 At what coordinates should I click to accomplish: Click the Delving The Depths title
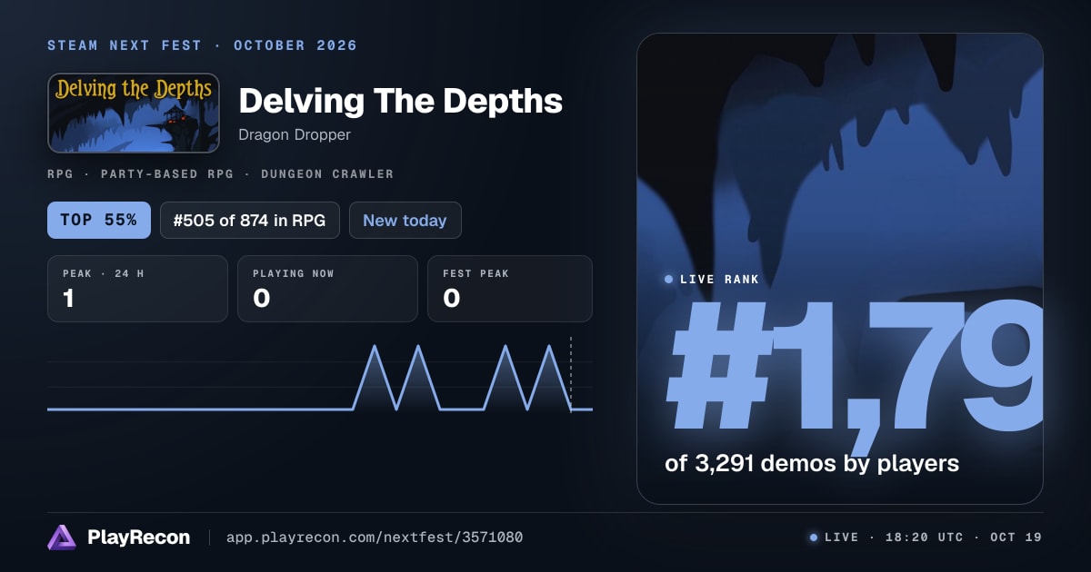pyautogui.click(x=400, y=101)
